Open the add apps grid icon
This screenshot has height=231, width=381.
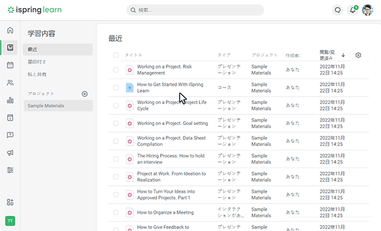point(10,202)
